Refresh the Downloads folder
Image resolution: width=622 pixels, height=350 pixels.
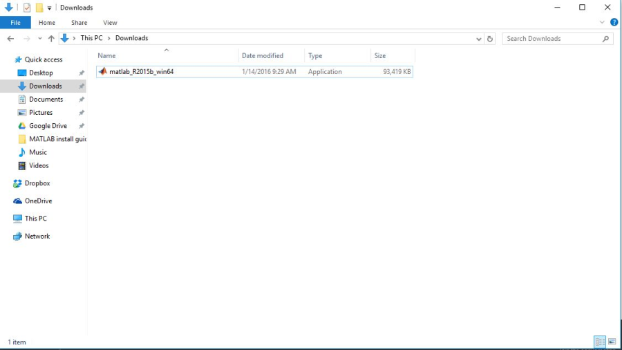tap(490, 39)
